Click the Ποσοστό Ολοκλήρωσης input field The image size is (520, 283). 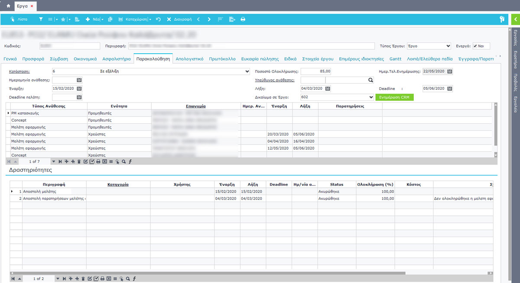(x=316, y=71)
